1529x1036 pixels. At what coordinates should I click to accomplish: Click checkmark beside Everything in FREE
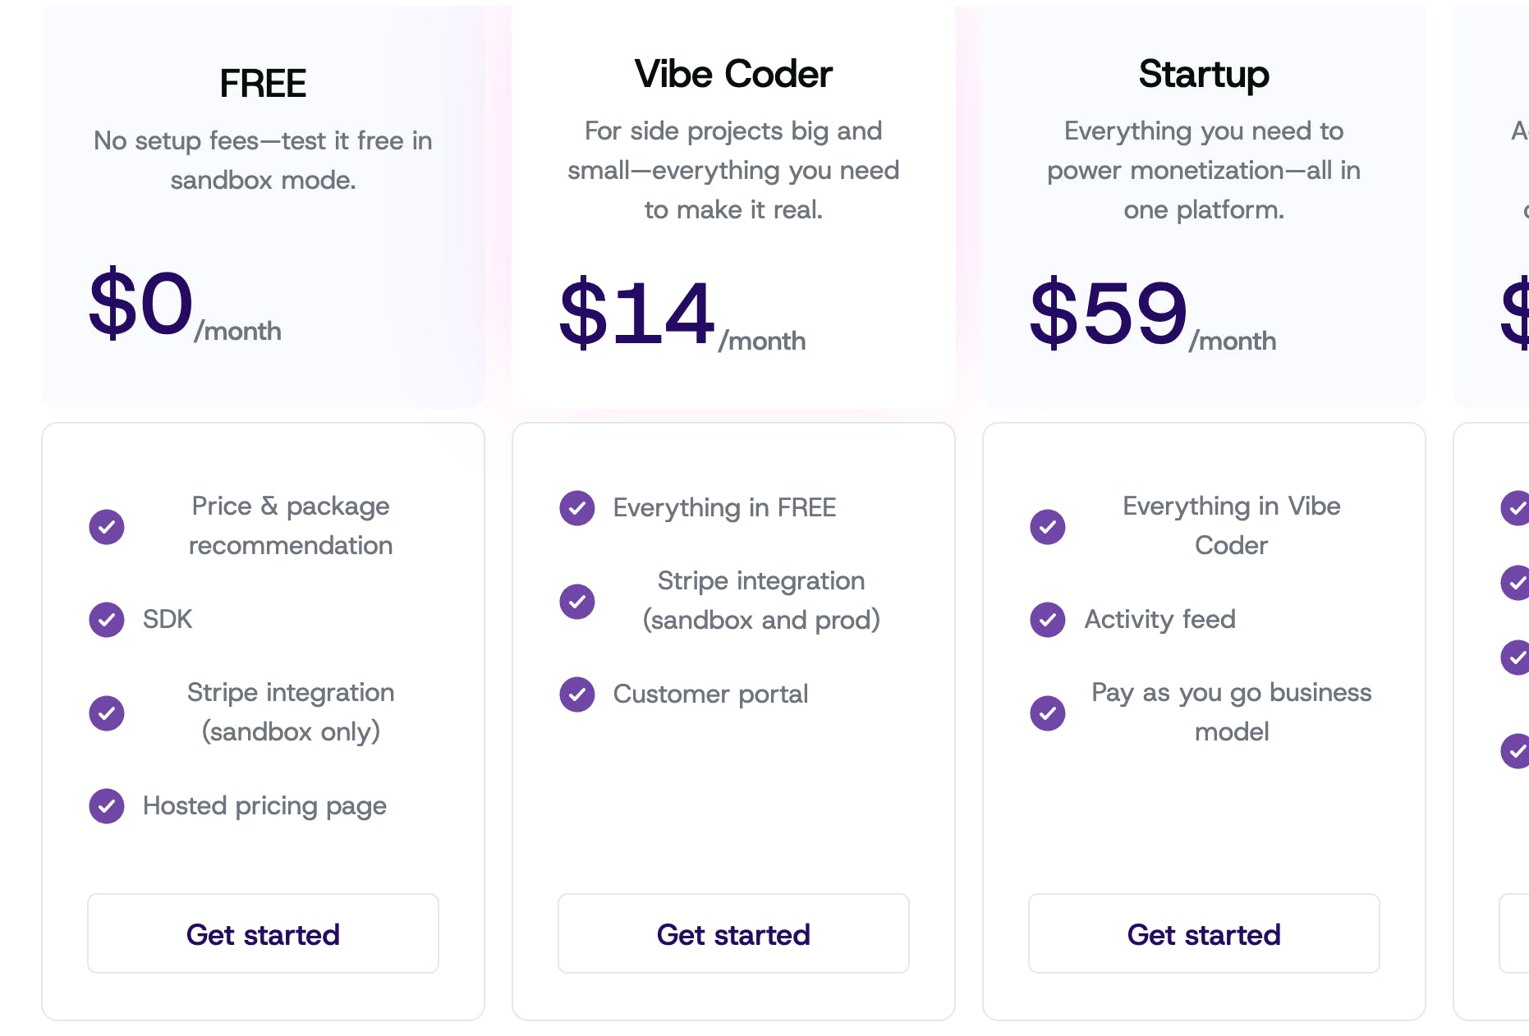tap(577, 508)
